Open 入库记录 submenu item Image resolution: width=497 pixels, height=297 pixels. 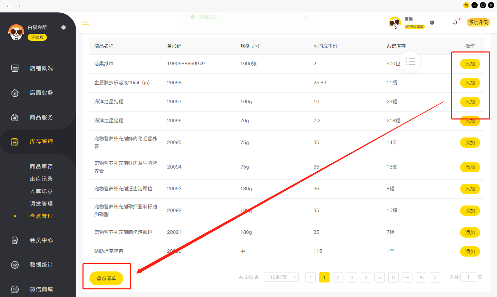[x=41, y=191]
